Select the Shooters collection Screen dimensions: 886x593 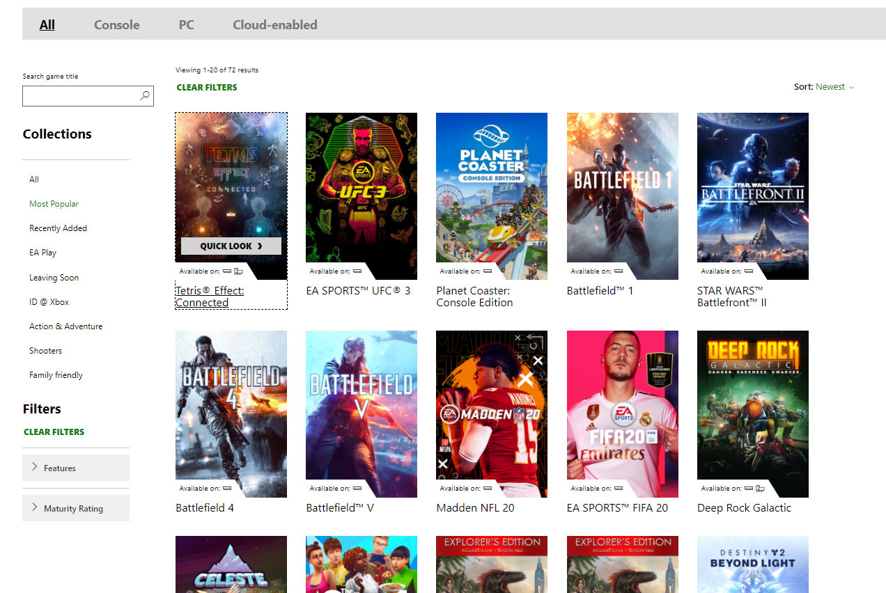pos(45,351)
